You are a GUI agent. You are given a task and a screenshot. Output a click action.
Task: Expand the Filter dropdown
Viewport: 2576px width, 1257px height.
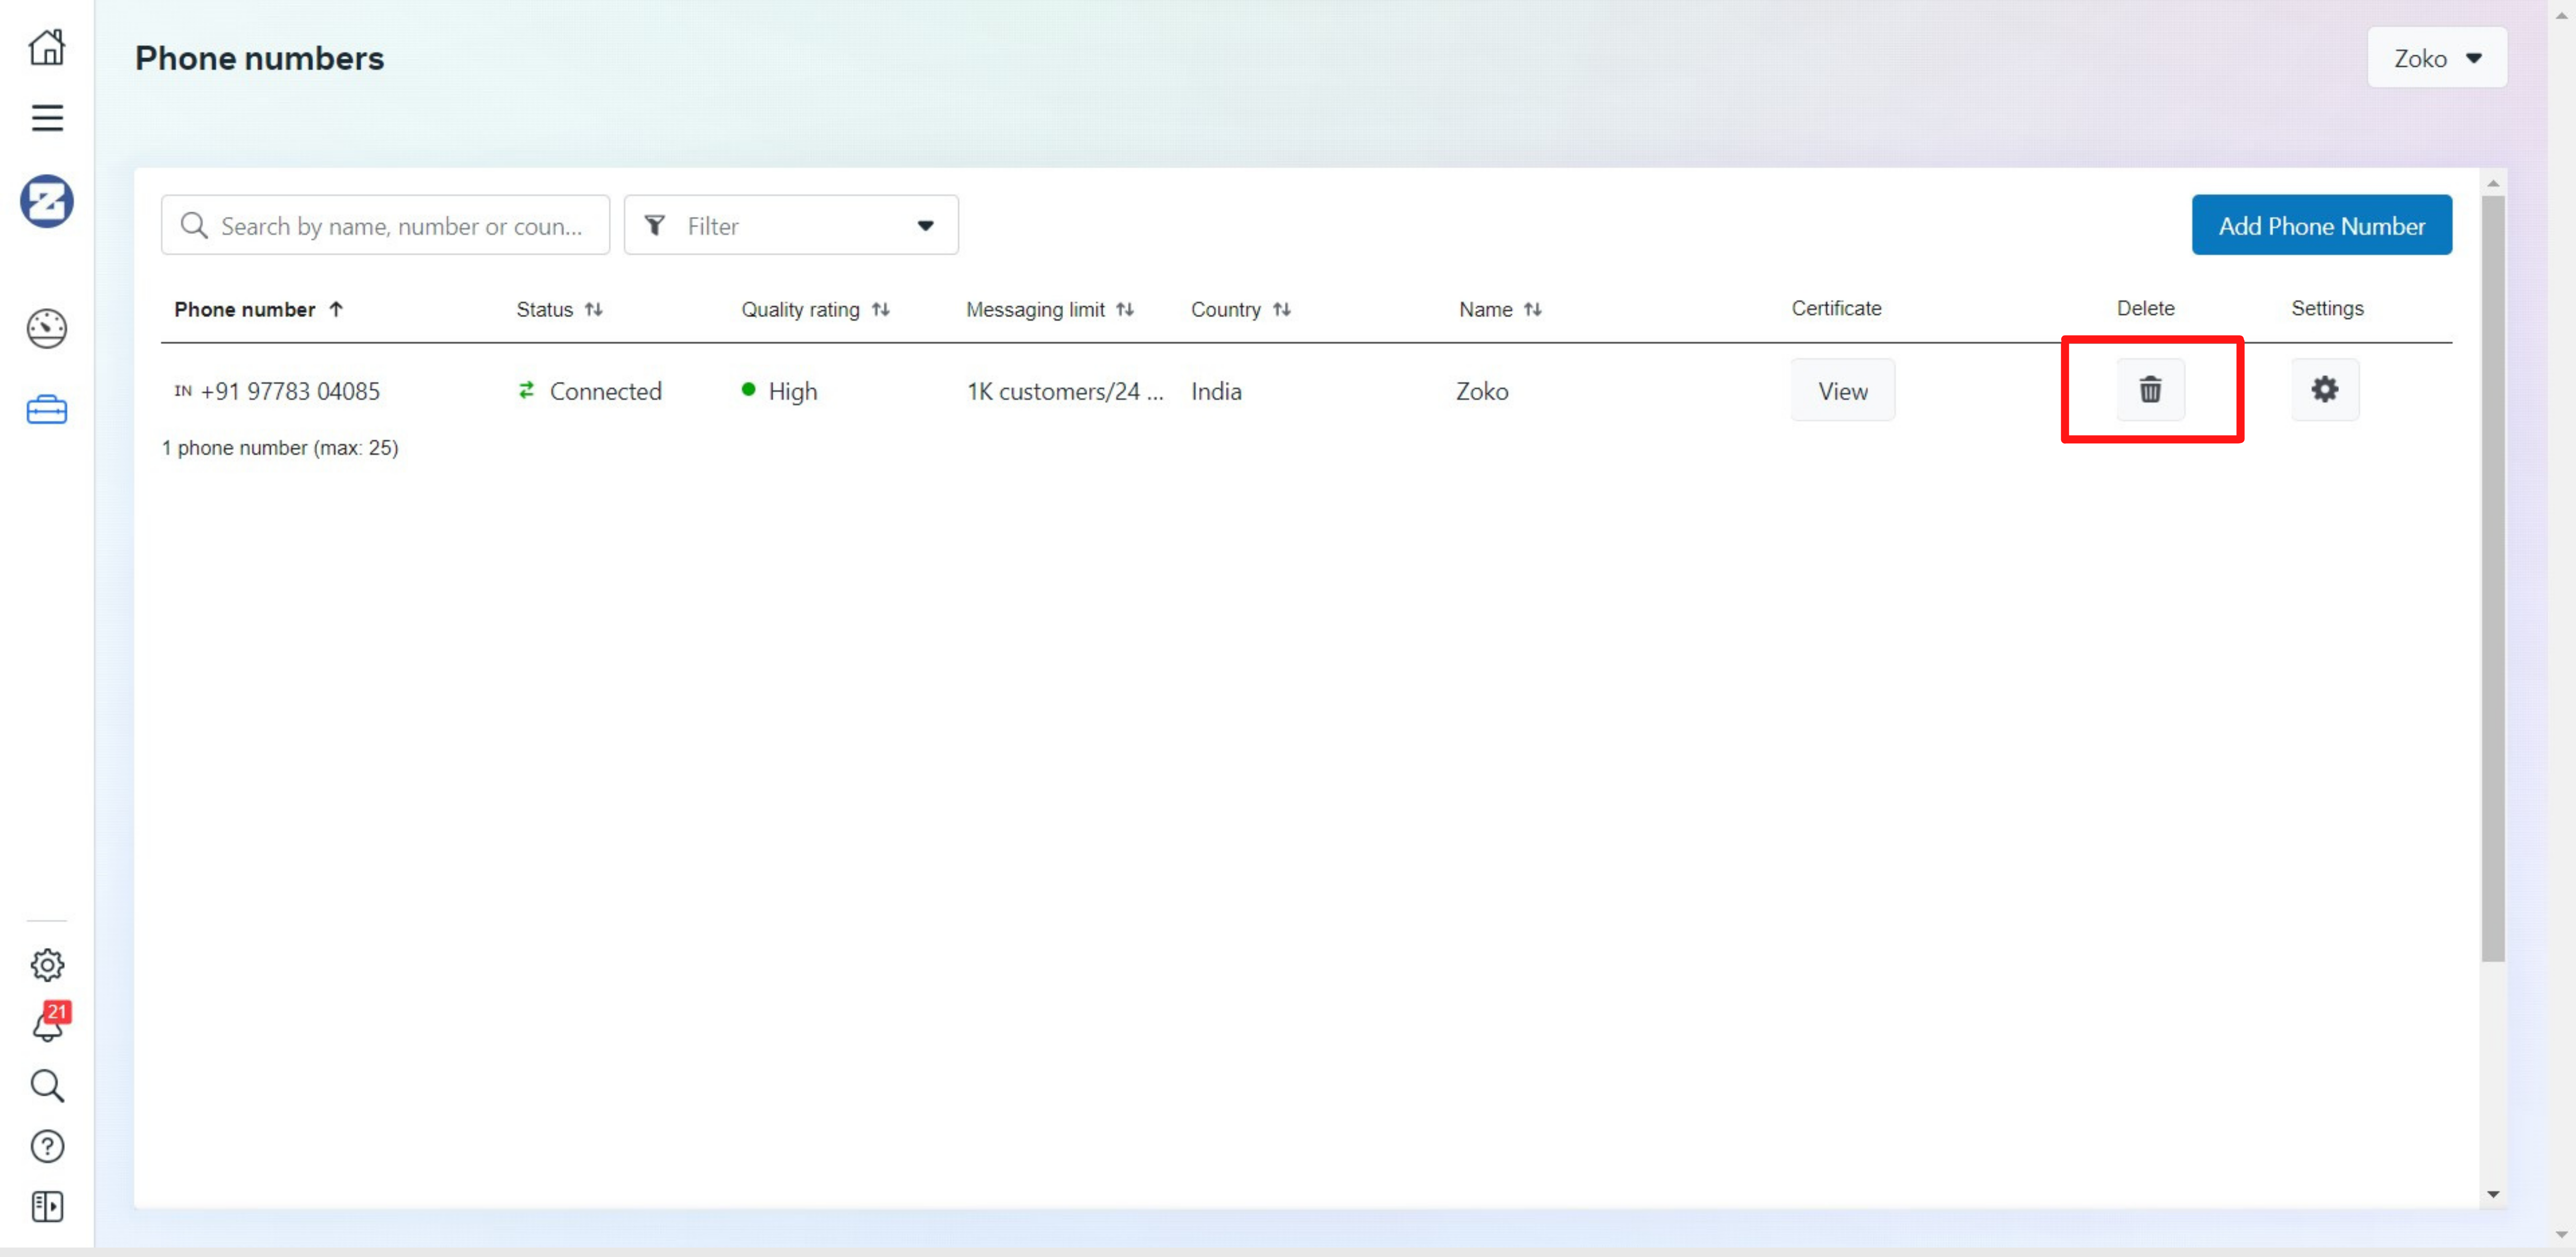coord(790,226)
